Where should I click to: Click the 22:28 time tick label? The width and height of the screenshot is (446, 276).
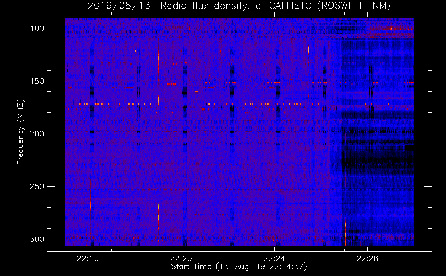point(367,259)
